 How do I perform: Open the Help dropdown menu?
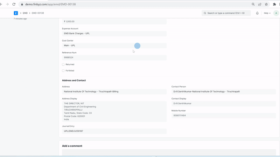pos(267,13)
